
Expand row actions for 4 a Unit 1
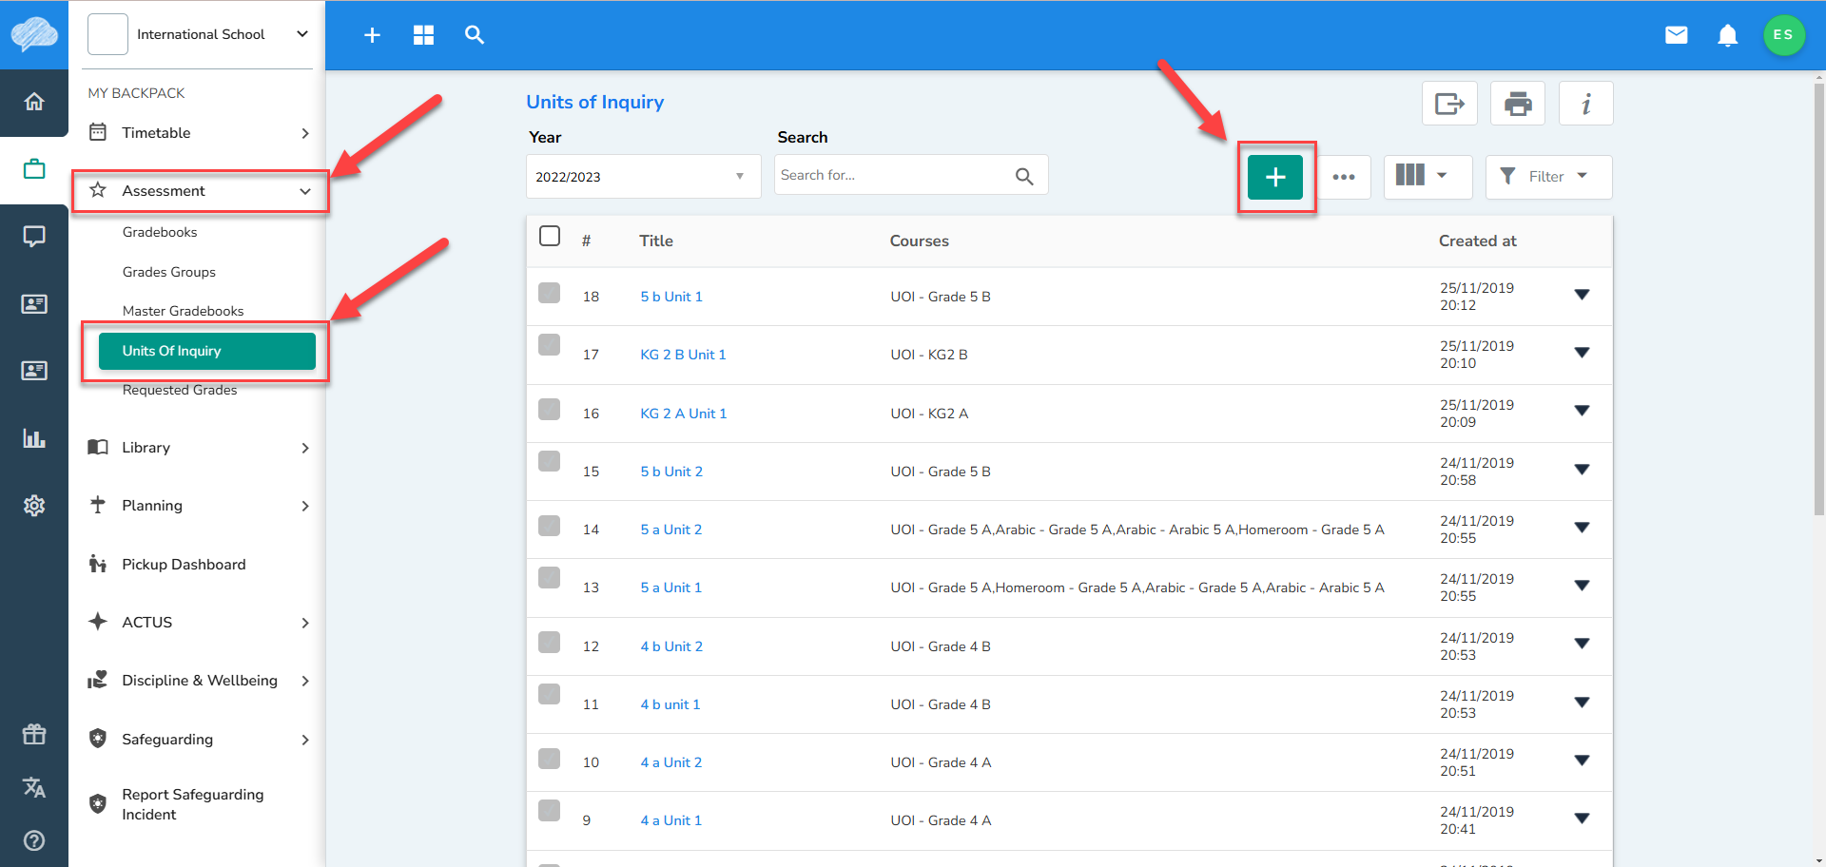[x=1583, y=819]
